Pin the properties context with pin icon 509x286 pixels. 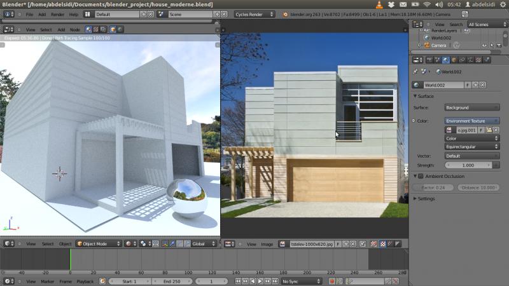point(415,72)
